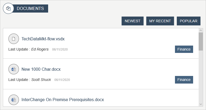Click author name Scott Shuck

(41, 80)
